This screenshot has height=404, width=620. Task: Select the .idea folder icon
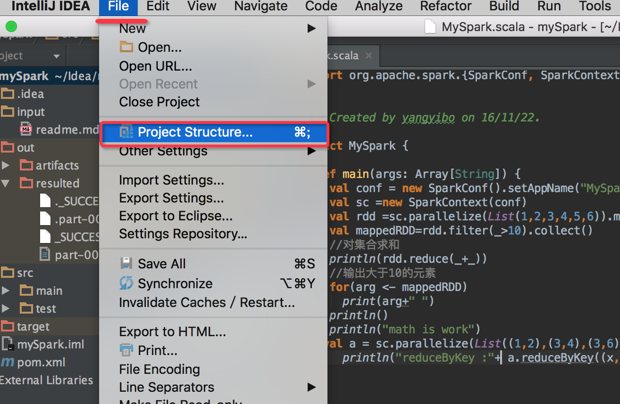pos(7,94)
